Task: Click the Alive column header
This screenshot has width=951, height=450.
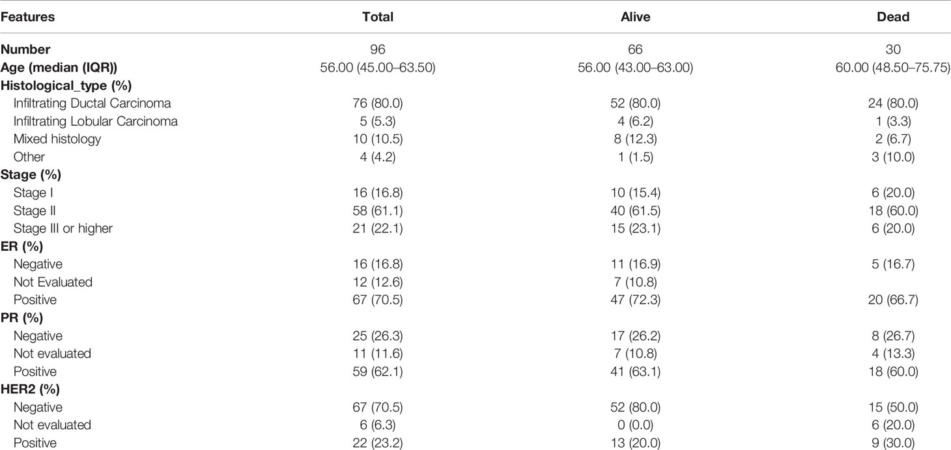Action: [x=635, y=18]
